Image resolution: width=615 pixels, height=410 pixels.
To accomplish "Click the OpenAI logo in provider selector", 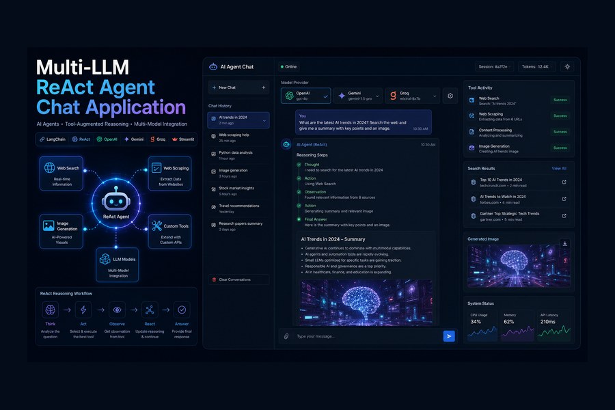I will coord(290,96).
